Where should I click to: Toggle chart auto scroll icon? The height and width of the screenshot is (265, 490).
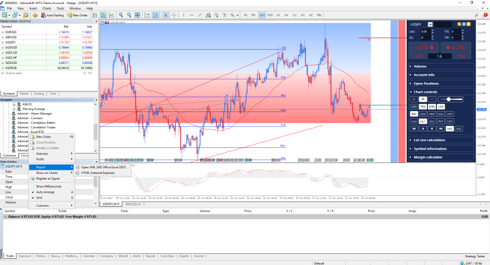click(147, 15)
